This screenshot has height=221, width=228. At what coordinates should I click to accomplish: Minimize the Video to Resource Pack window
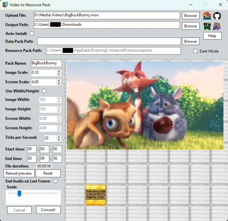pos(191,5)
